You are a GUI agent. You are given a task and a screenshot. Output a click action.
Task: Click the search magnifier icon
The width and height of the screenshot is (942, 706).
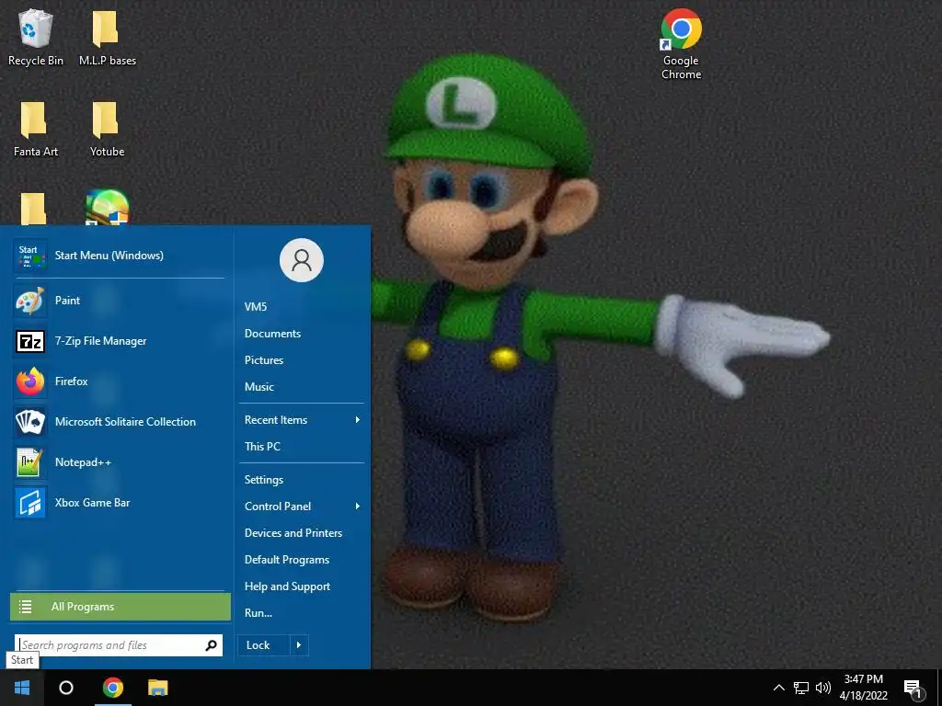tap(211, 645)
